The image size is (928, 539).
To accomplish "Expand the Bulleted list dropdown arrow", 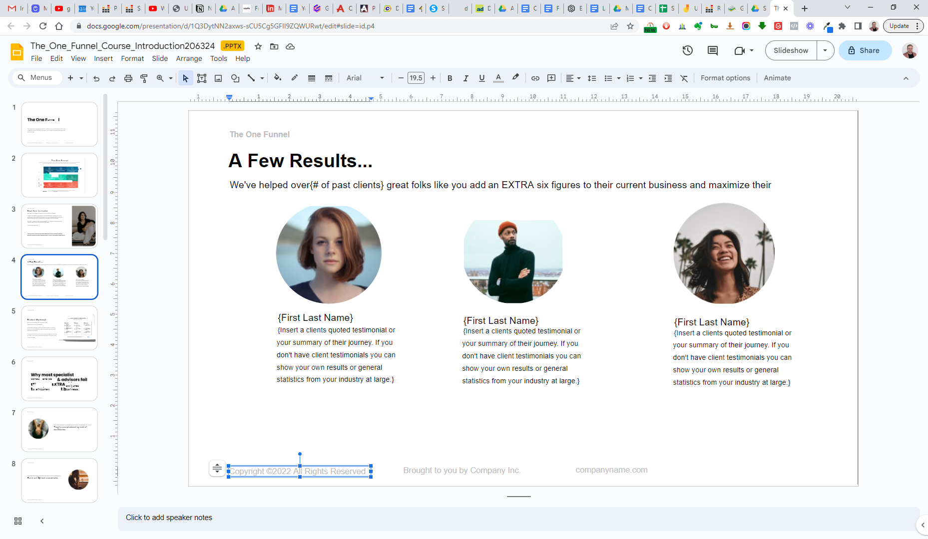I will (x=619, y=78).
